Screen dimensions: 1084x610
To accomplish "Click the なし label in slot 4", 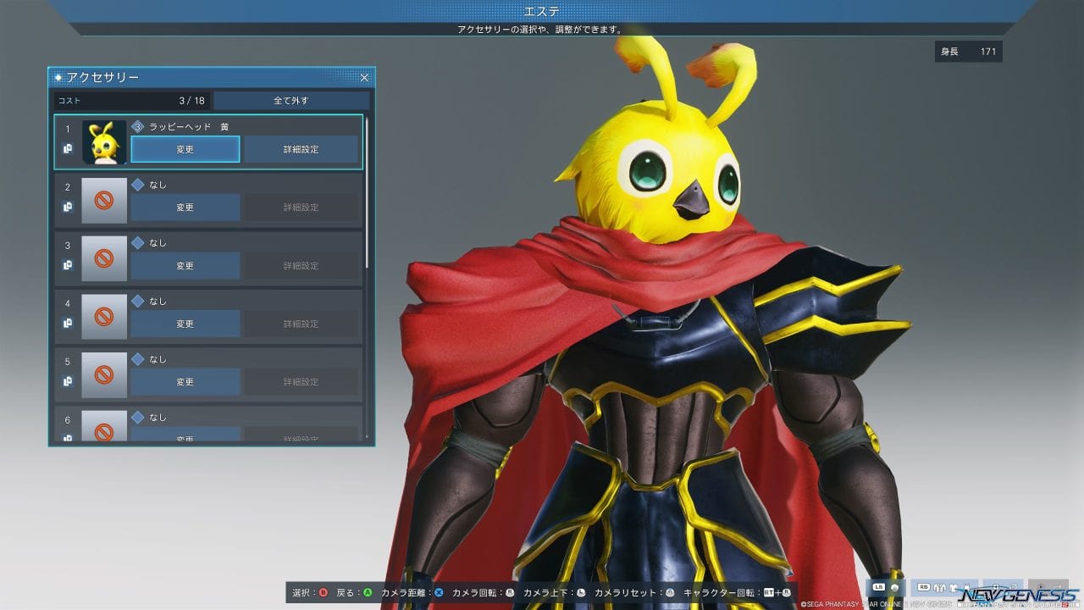I will 158,301.
